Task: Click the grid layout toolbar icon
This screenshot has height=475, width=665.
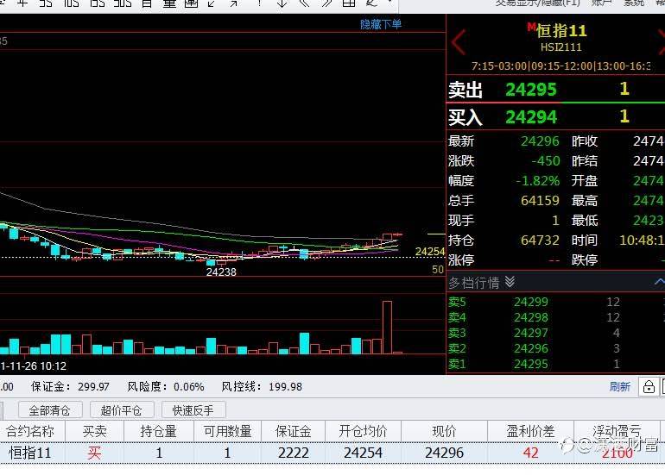Action: tap(349, 3)
